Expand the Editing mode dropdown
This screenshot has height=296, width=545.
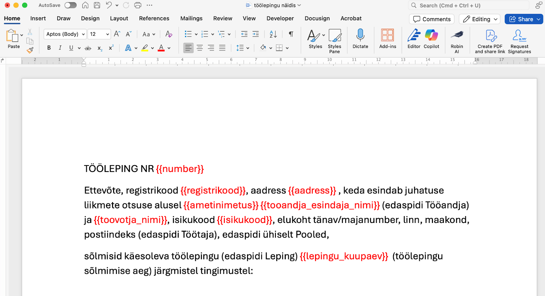pos(480,19)
